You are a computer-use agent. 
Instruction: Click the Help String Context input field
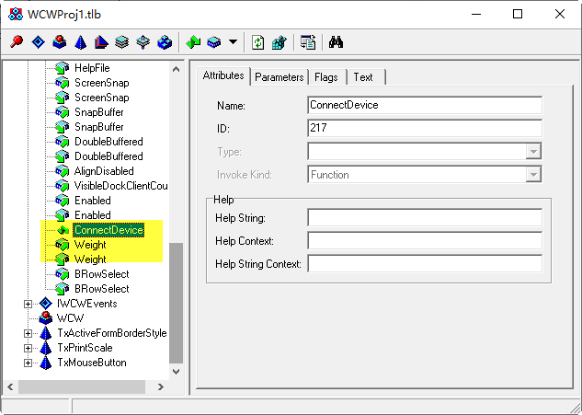click(425, 263)
